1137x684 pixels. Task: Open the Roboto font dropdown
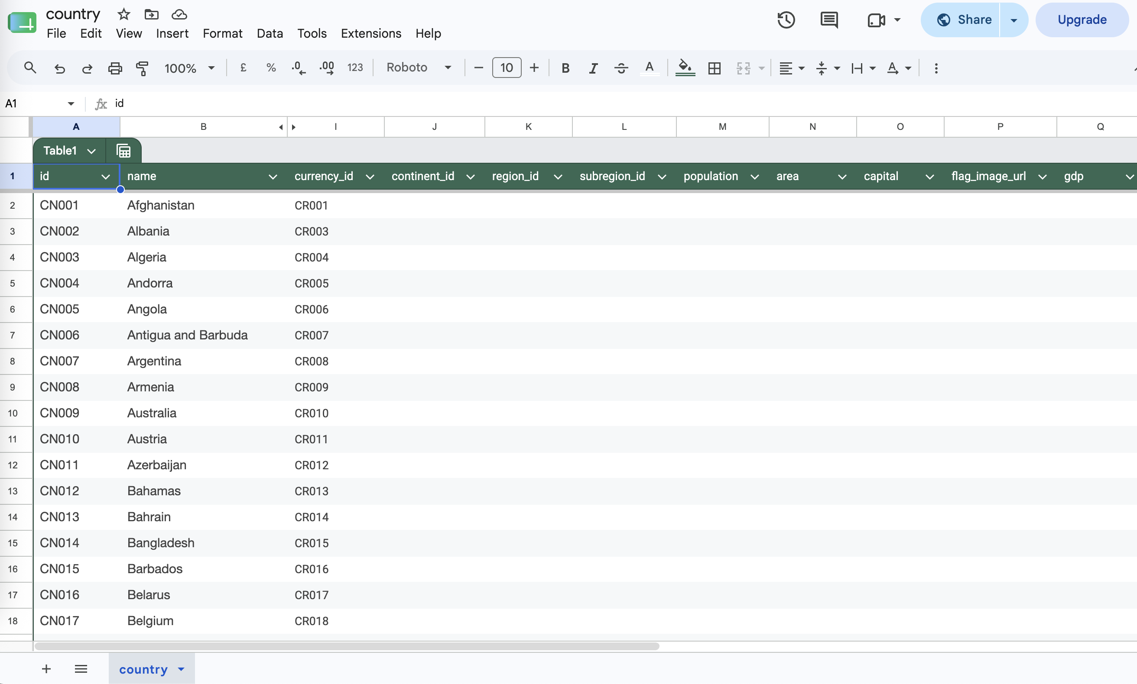tap(419, 67)
